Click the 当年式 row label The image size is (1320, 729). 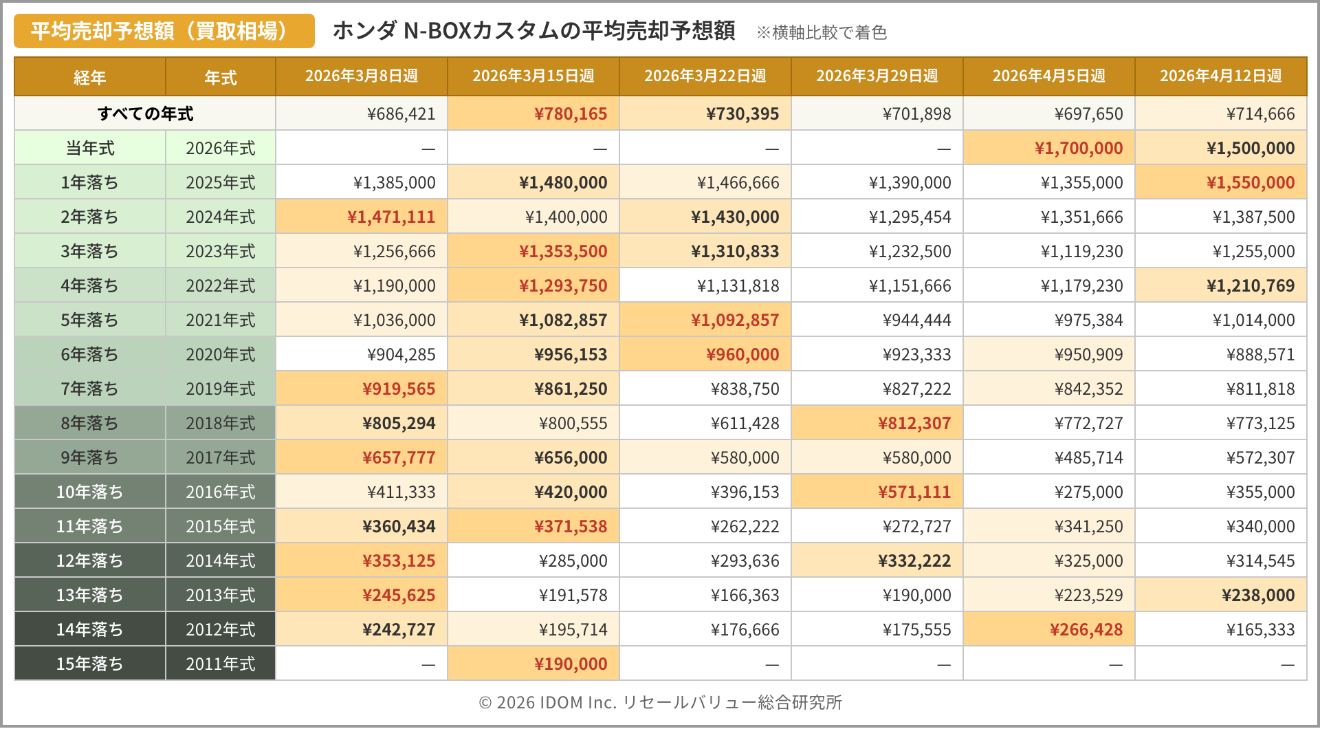(x=89, y=148)
